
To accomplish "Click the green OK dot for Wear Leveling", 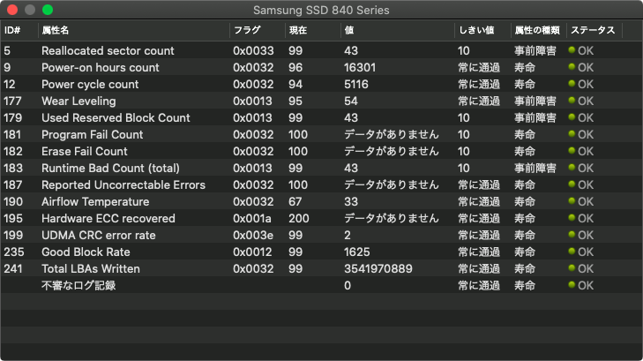I will click(572, 102).
